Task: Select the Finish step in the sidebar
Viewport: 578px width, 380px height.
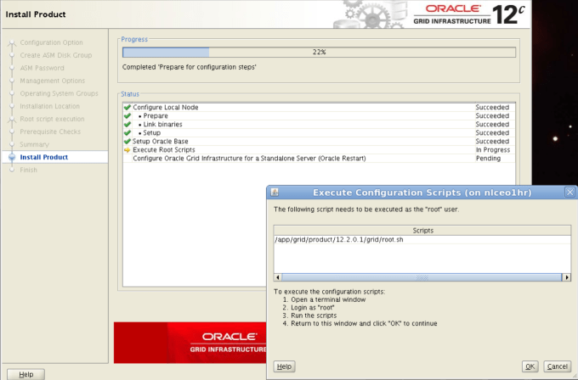Action: [x=29, y=170]
